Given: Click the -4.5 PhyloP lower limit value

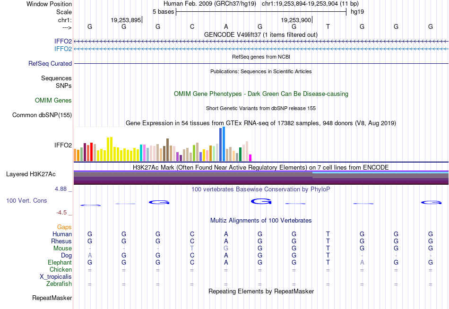Looking at the screenshot, I should click(x=61, y=213).
